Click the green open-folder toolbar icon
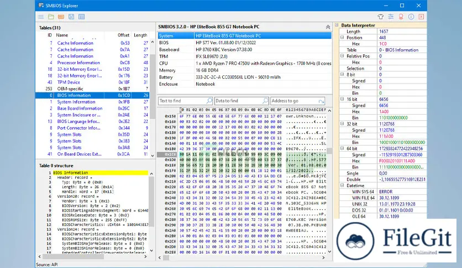Screen dimensions: 462x268 51,17
